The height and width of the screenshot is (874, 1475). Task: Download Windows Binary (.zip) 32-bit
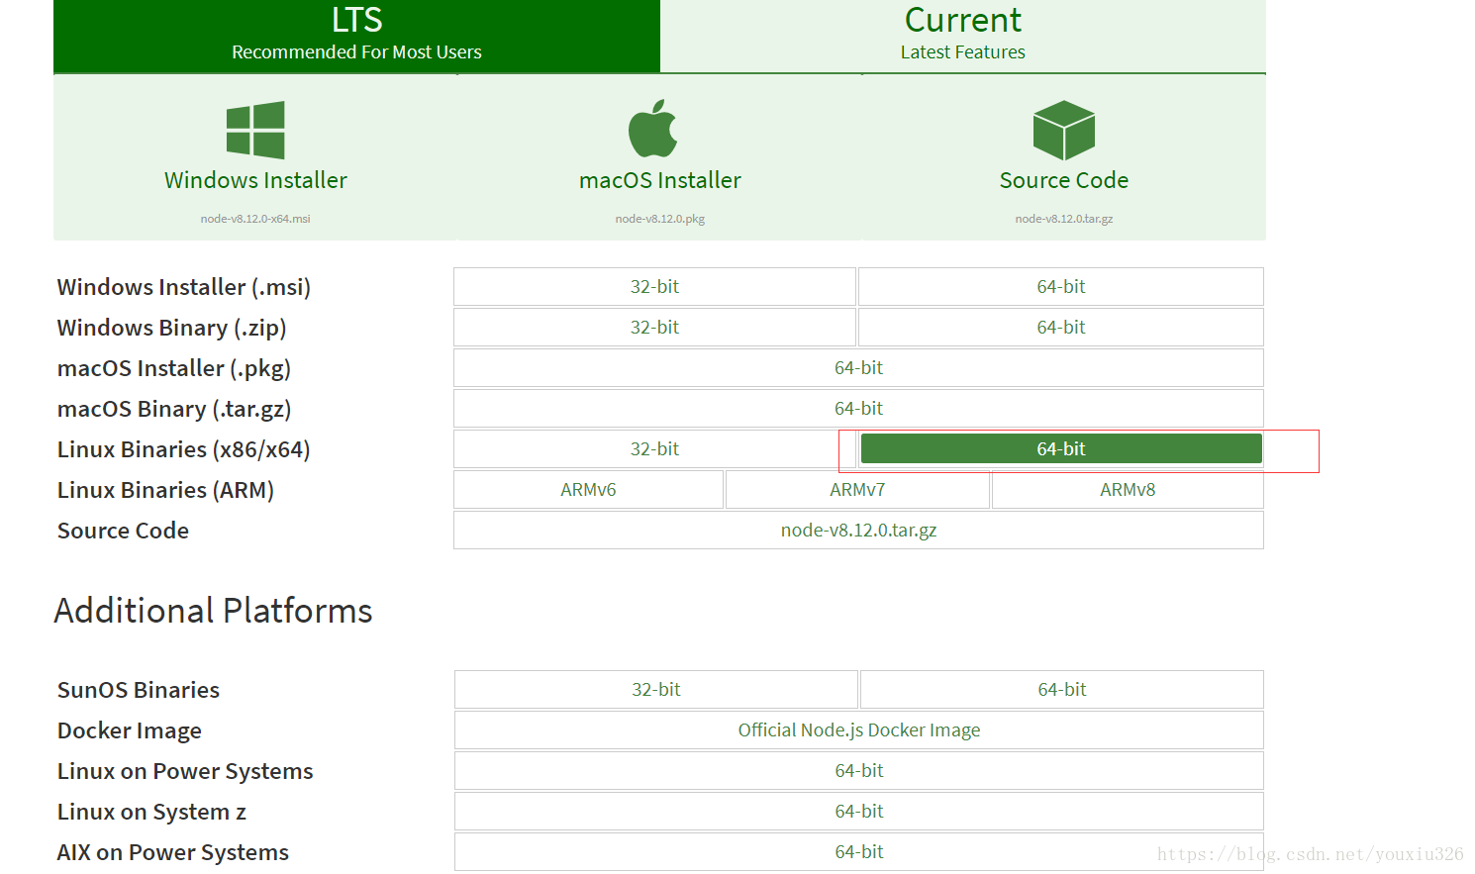click(654, 328)
